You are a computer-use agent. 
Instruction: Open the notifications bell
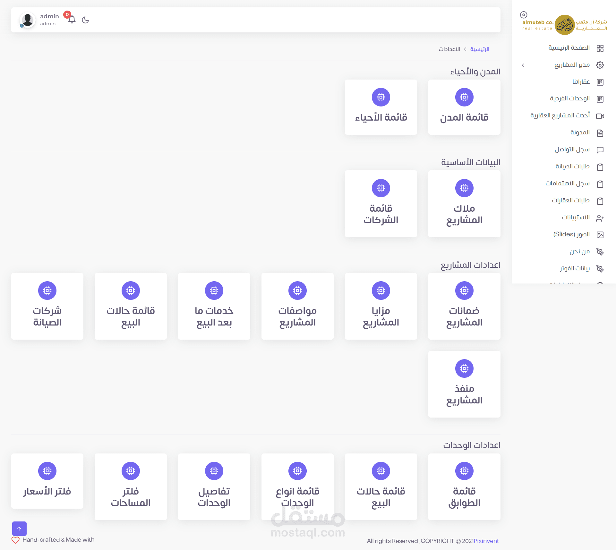coord(72,20)
